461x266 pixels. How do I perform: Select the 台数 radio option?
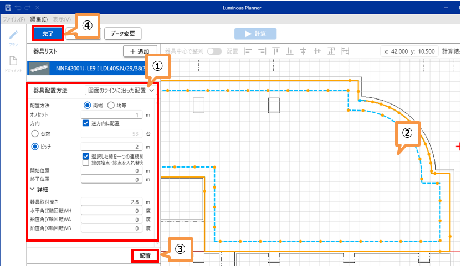[x=35, y=133]
